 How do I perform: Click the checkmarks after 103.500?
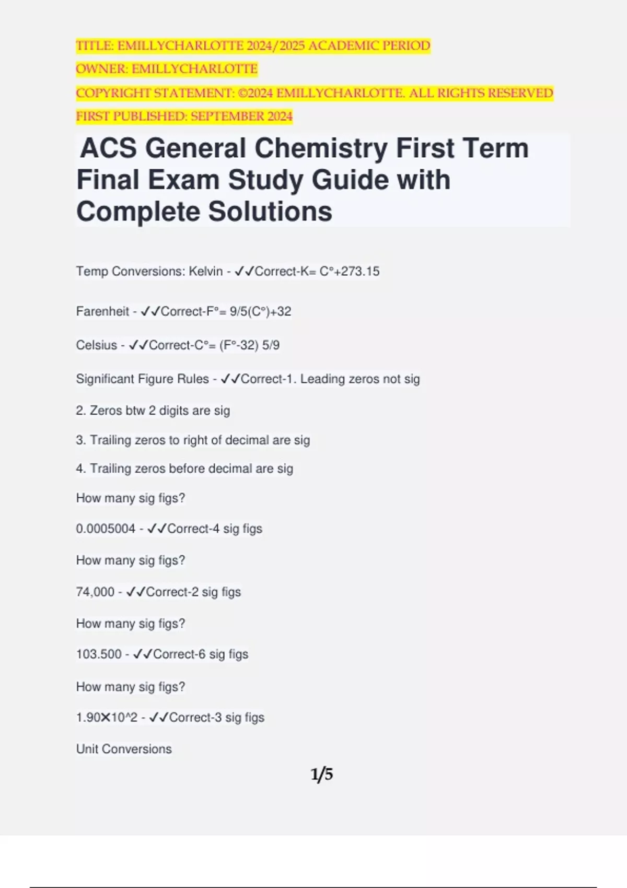point(143,655)
